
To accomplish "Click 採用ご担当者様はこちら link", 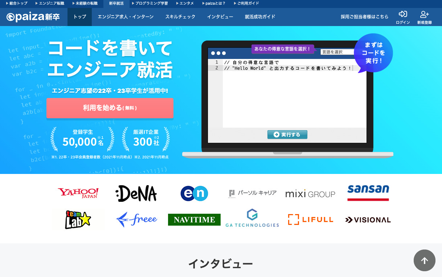I will click(364, 17).
